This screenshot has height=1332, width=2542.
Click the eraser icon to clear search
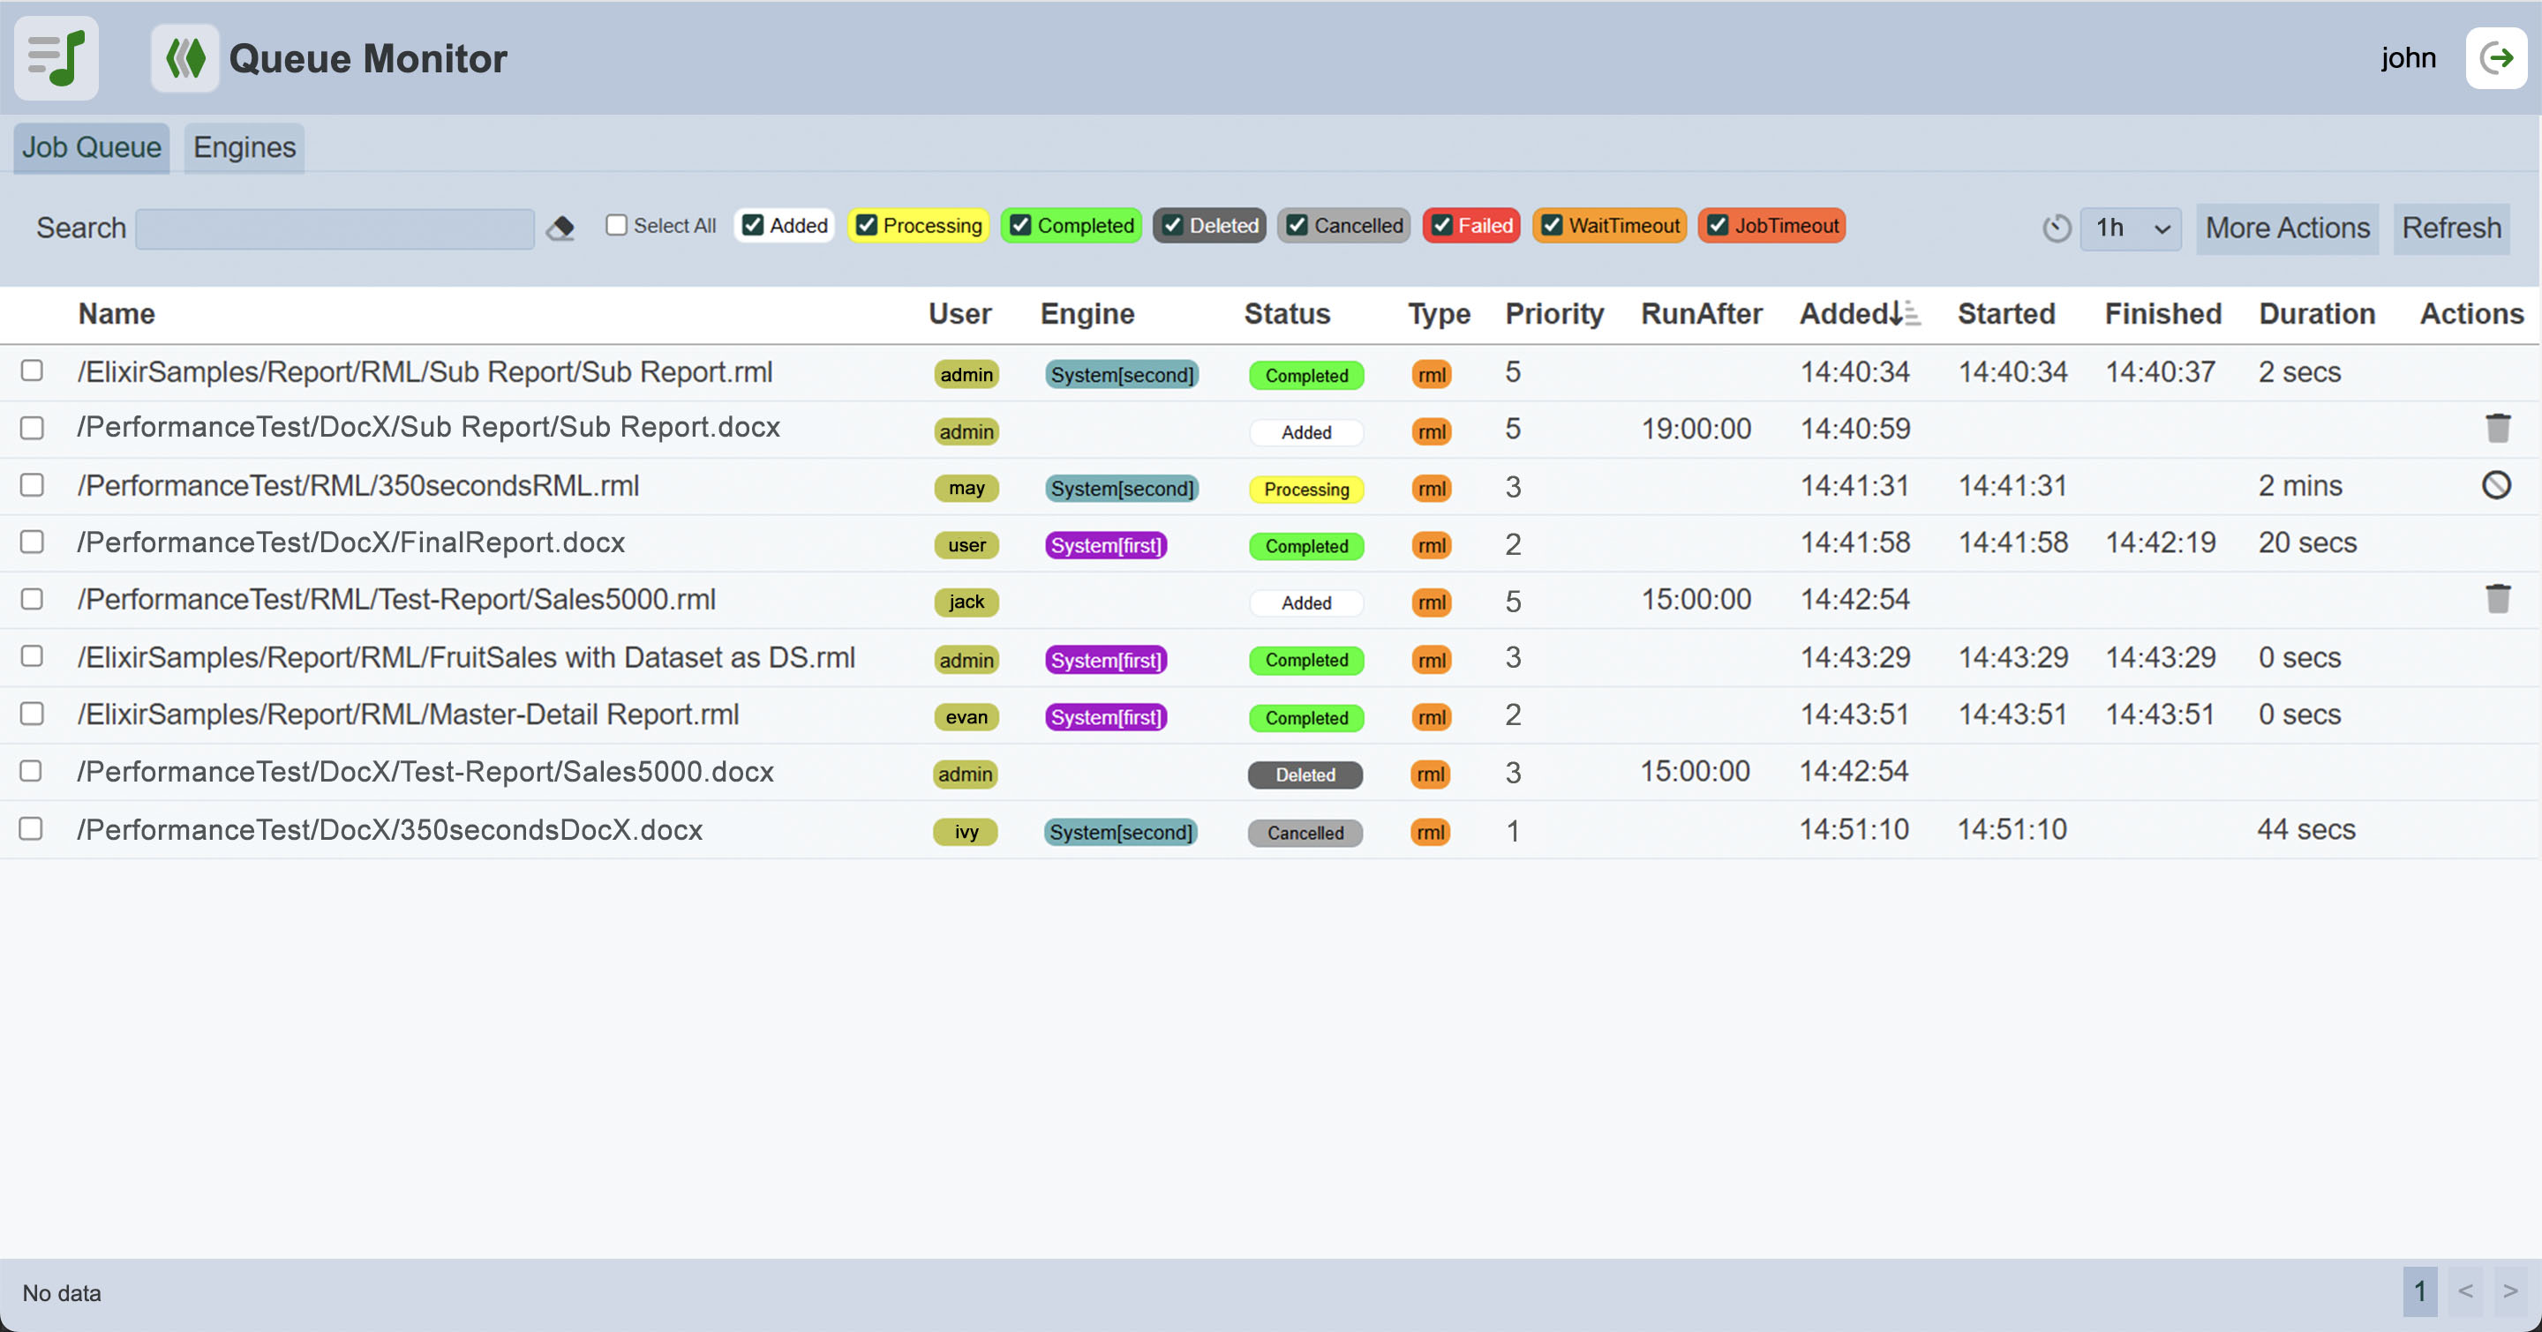tap(560, 228)
